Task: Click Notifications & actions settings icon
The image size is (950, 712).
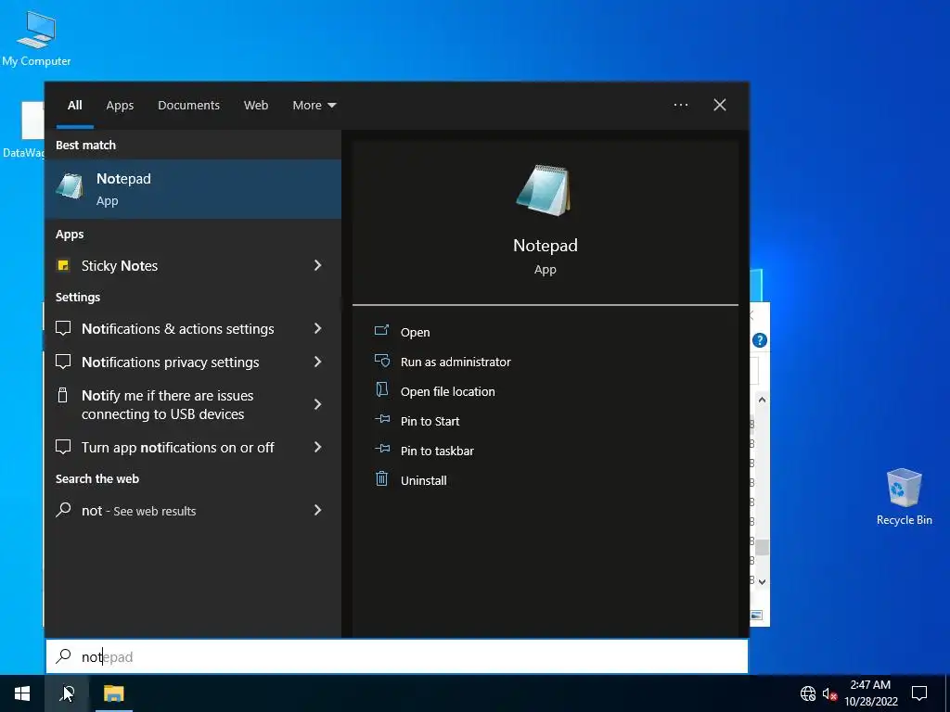Action: (x=63, y=328)
